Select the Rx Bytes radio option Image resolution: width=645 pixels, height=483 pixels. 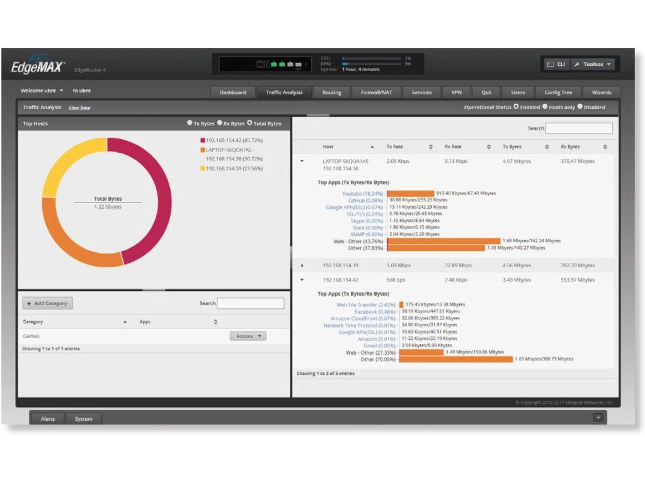220,123
